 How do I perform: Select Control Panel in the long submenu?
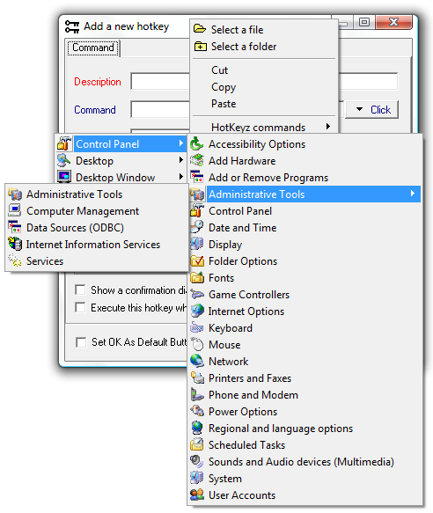pos(305,211)
